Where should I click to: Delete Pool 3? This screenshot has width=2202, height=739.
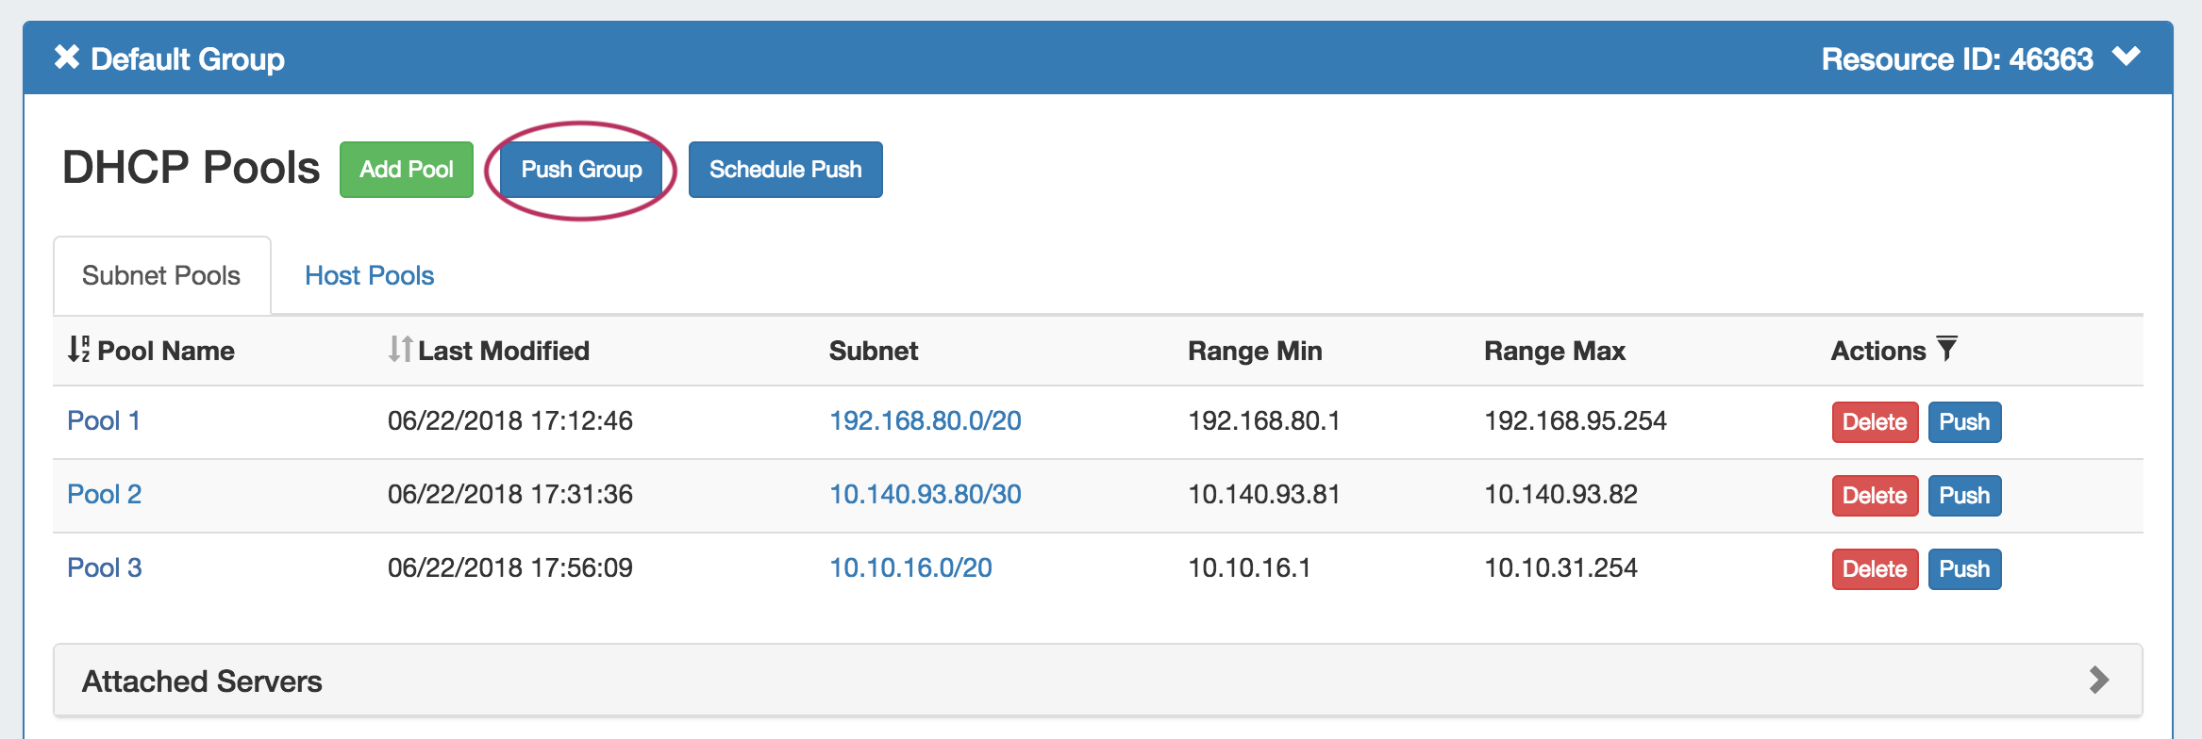[1874, 569]
